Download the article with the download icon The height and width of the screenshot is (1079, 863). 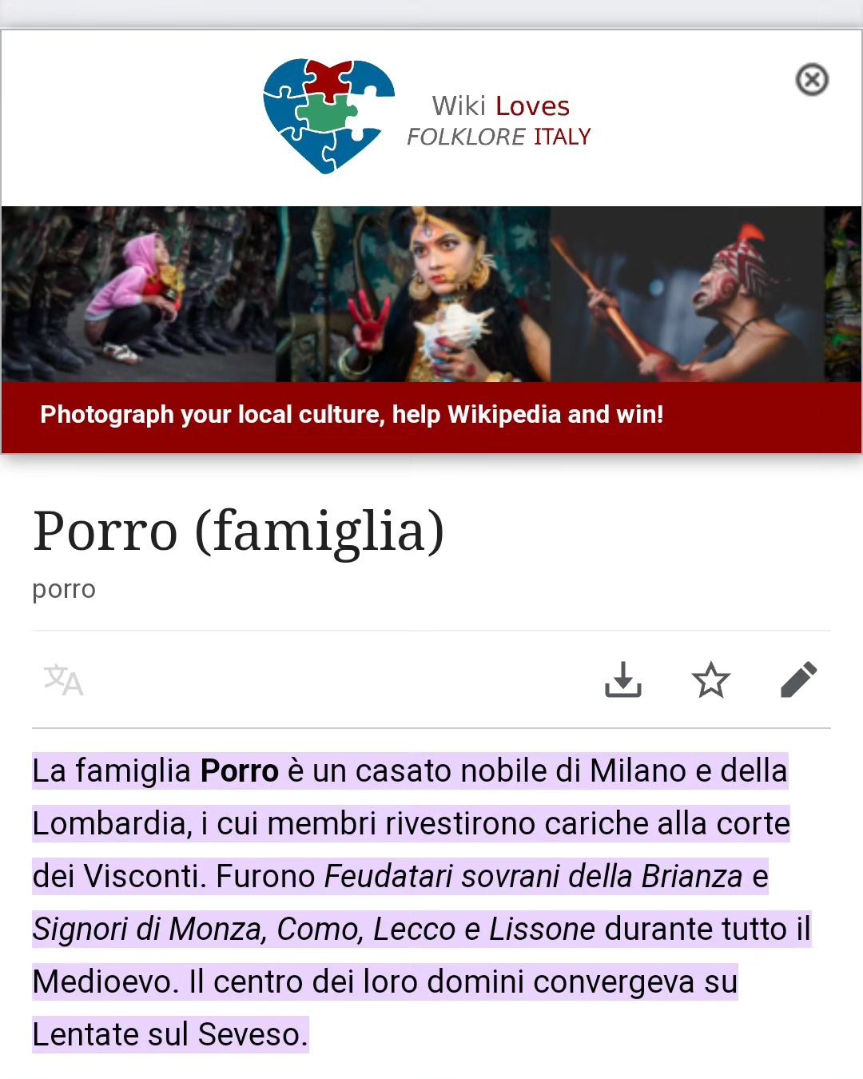623,680
